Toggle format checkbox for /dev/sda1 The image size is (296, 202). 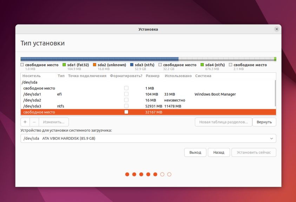click(126, 94)
